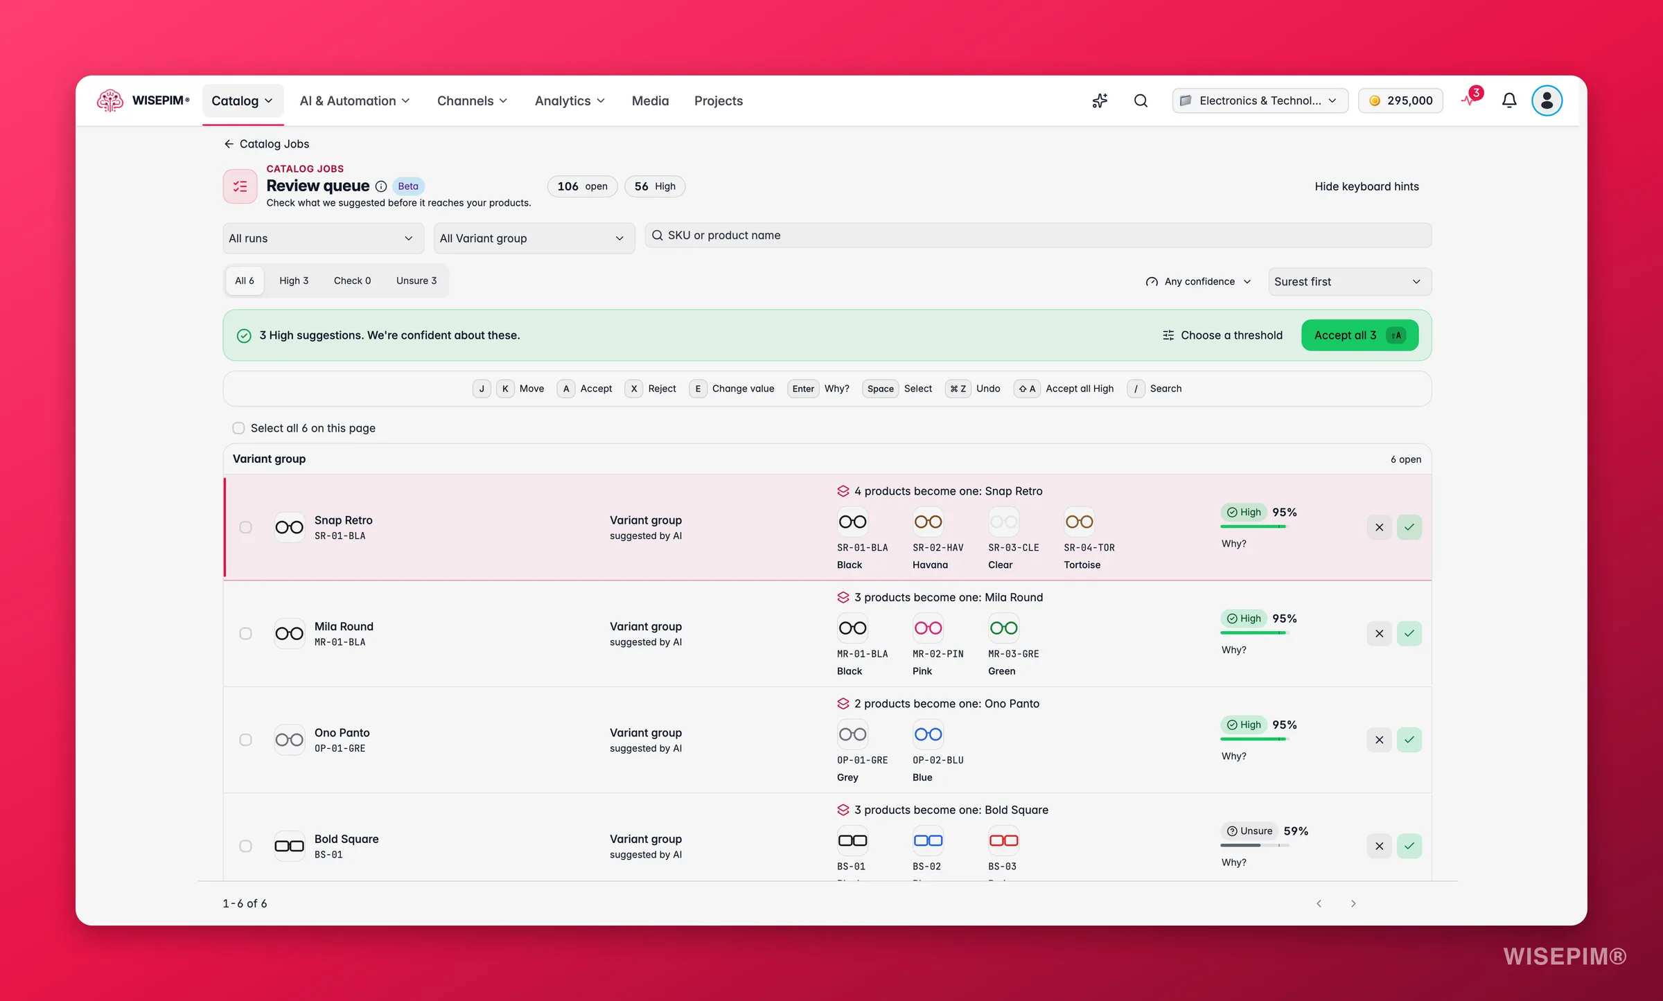1663x1001 pixels.
Task: Click Snap Retro 95% confidence bar
Action: (1255, 526)
